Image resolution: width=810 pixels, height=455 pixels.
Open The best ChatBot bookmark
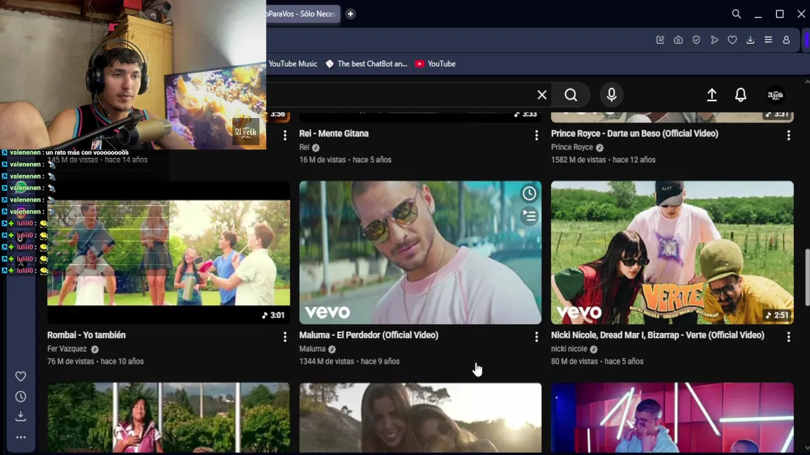(x=366, y=64)
